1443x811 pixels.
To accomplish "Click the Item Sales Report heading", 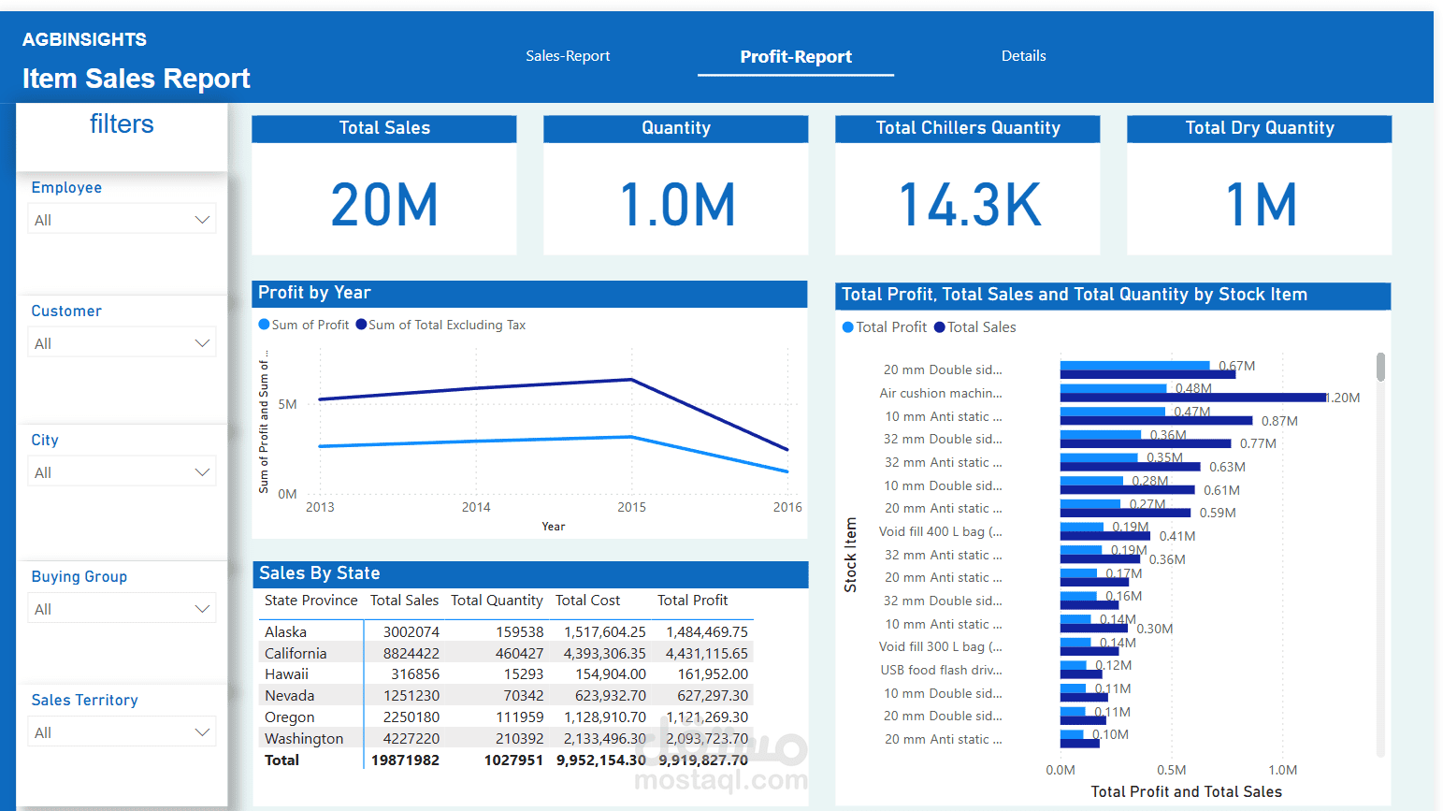I will point(136,79).
